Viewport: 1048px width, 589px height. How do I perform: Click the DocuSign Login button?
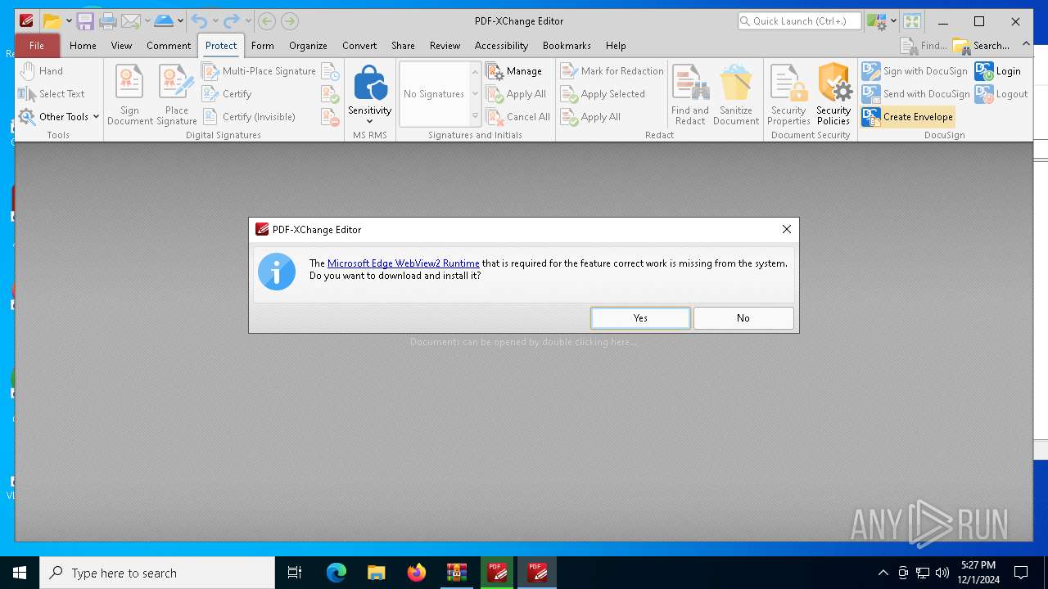998,71
